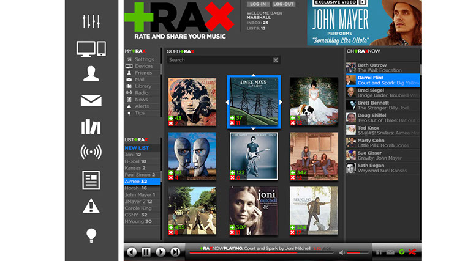The image size is (476, 261).
Task: Click the up arrow above Aimee Mann album
Action: coord(254,76)
